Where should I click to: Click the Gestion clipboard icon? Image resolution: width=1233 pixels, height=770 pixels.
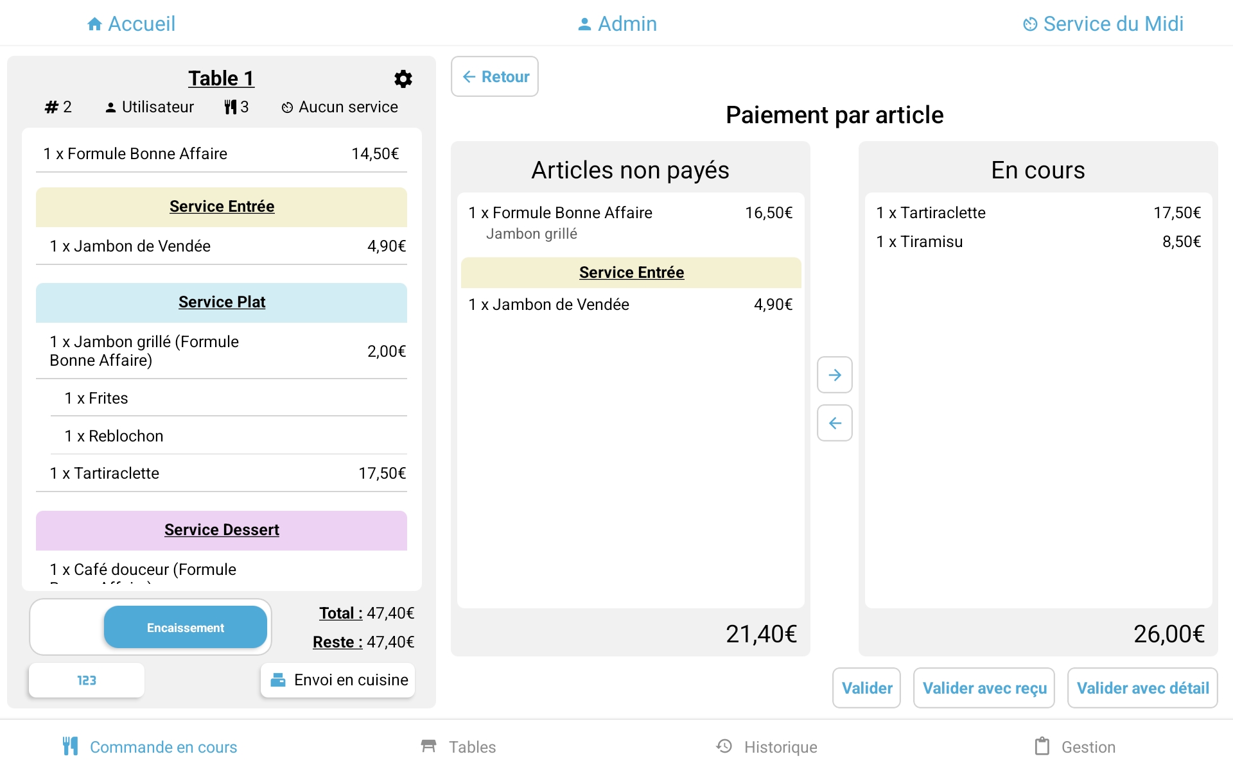pyautogui.click(x=1043, y=746)
